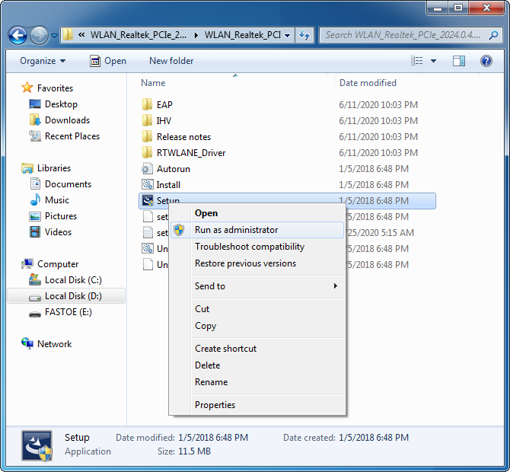This screenshot has width=510, height=472.
Task: Click Network in the navigation pane
Action: click(54, 344)
